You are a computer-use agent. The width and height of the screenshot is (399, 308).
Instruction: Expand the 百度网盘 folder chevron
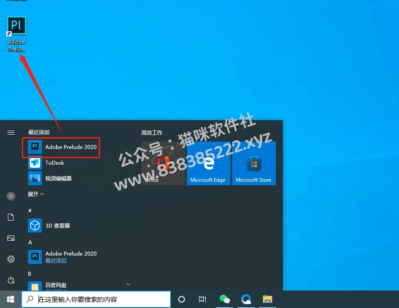[128, 284]
